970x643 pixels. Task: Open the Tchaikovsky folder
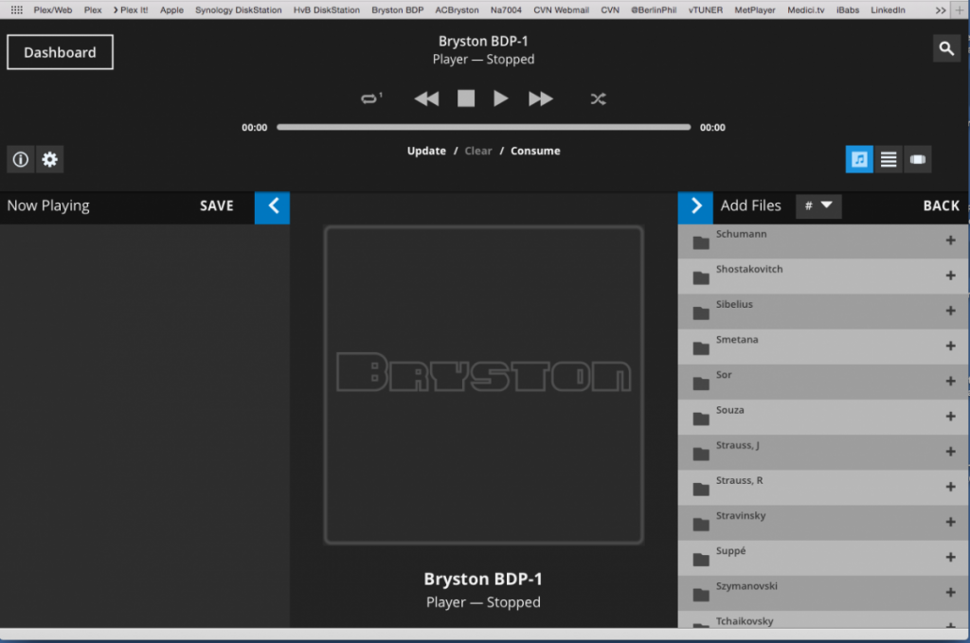tap(823, 620)
